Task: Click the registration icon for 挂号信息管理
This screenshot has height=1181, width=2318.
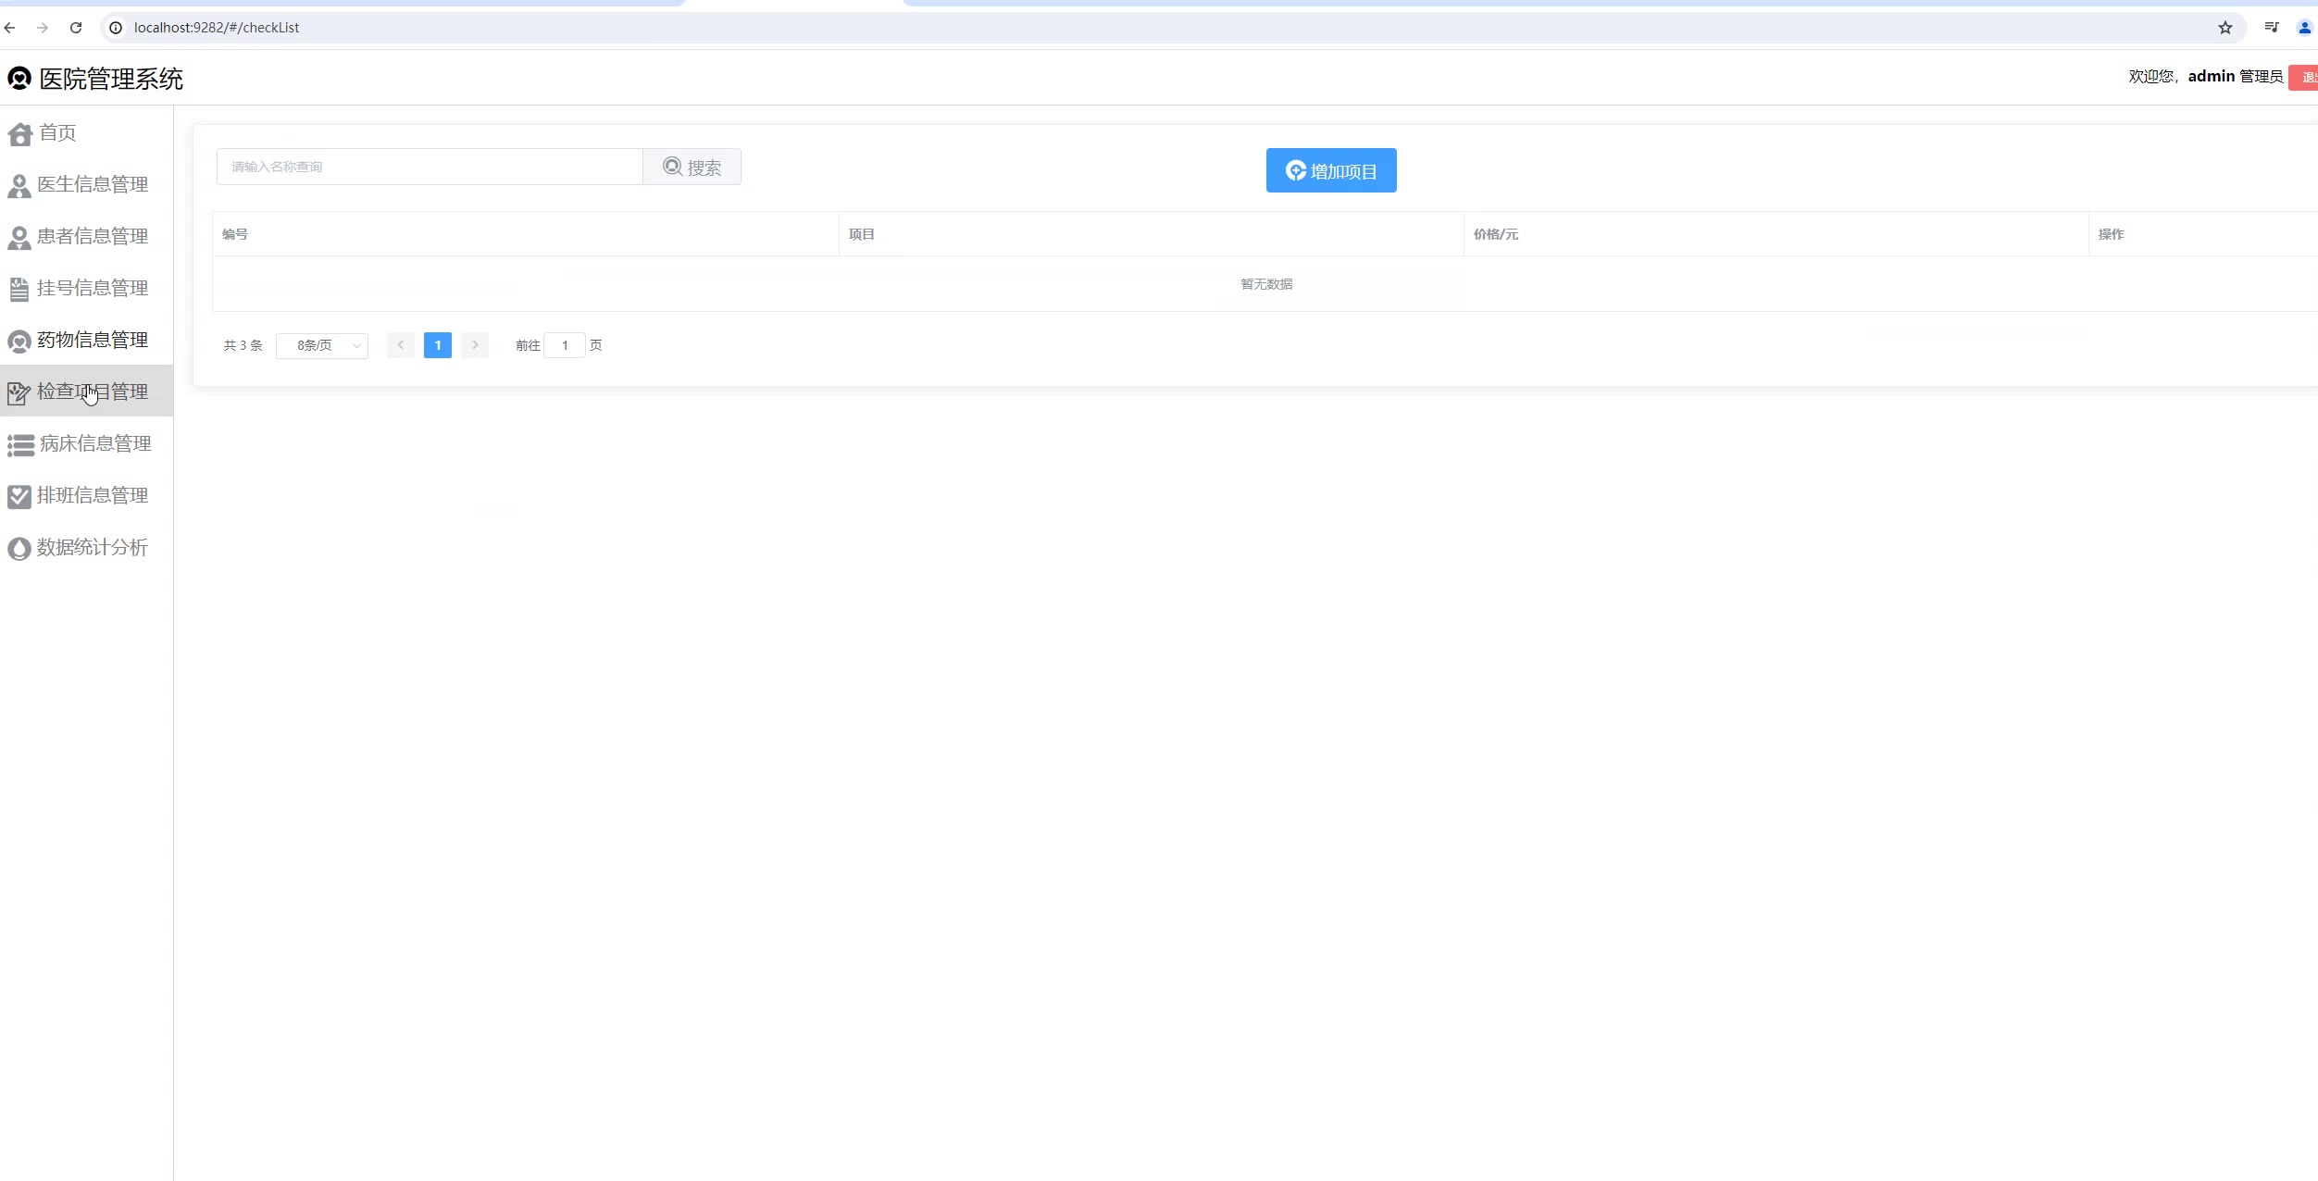Action: [x=19, y=290]
